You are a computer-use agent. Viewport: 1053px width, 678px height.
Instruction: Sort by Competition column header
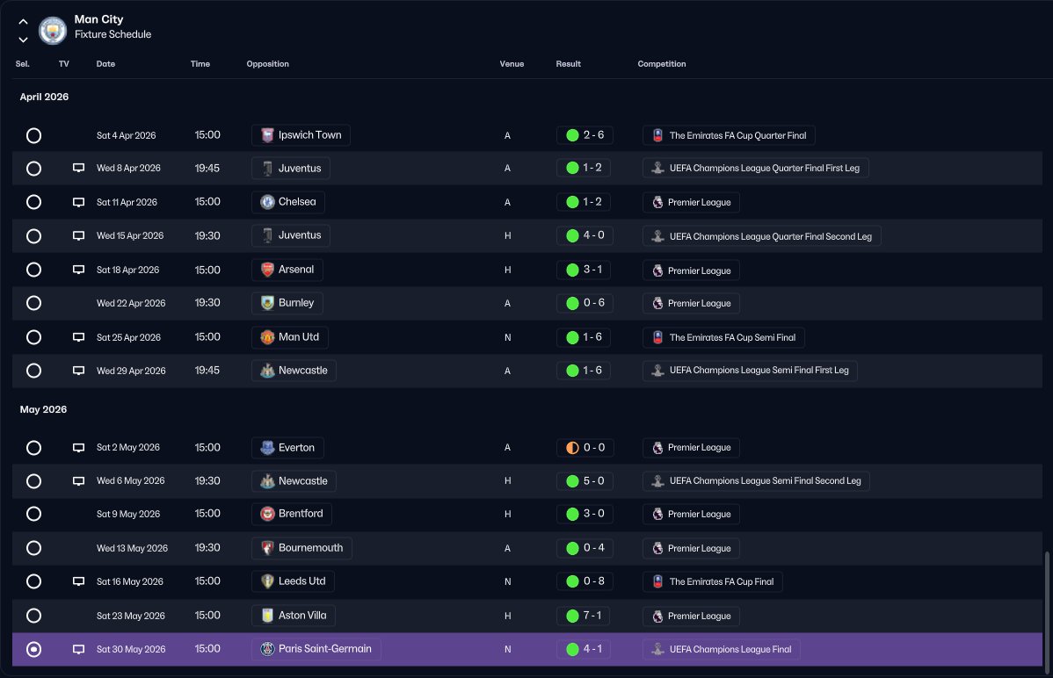[662, 64]
